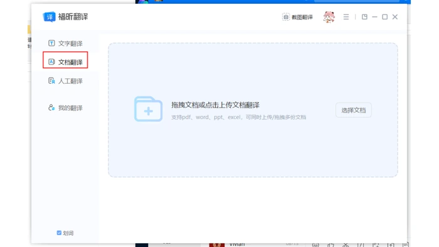Click the 福昕翻译 title text
The width and height of the screenshot is (439, 247).
(73, 17)
